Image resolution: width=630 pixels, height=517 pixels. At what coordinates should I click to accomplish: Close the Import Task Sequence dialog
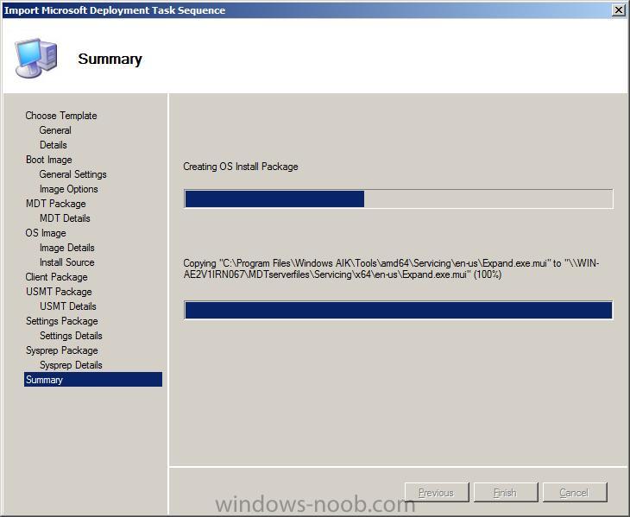pyautogui.click(x=618, y=10)
